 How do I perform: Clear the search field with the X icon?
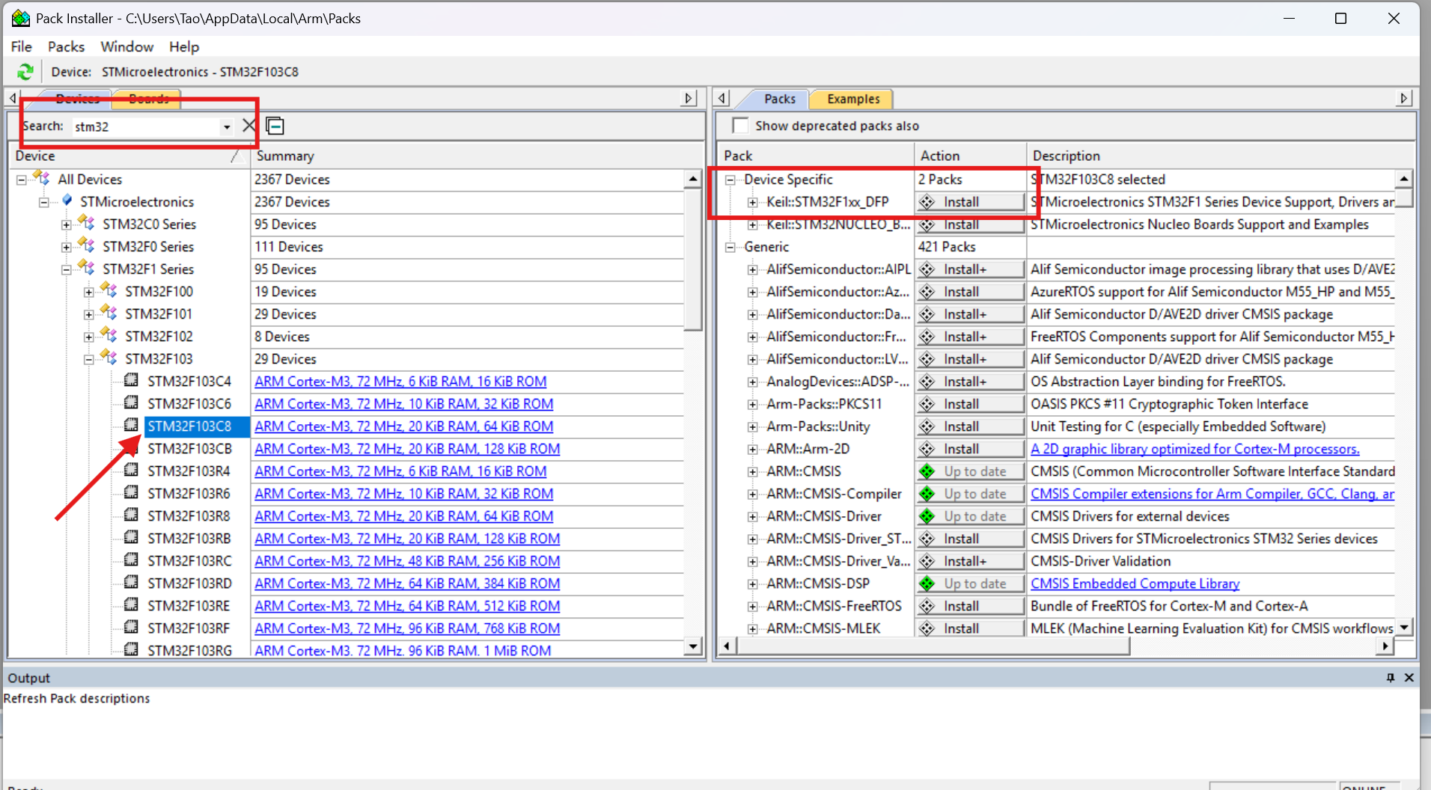249,126
